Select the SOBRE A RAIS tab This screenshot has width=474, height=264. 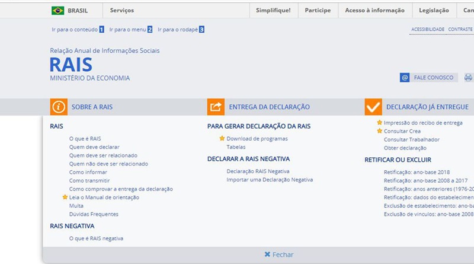click(x=92, y=107)
